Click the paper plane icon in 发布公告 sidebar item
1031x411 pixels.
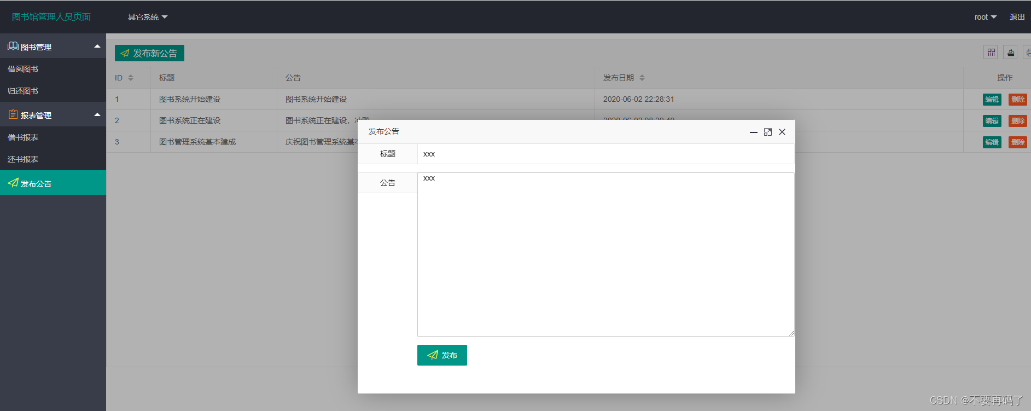(13, 183)
